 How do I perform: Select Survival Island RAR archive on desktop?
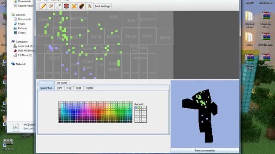249,62
